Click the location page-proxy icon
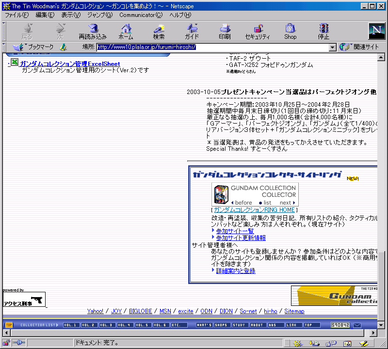 (x=64, y=47)
